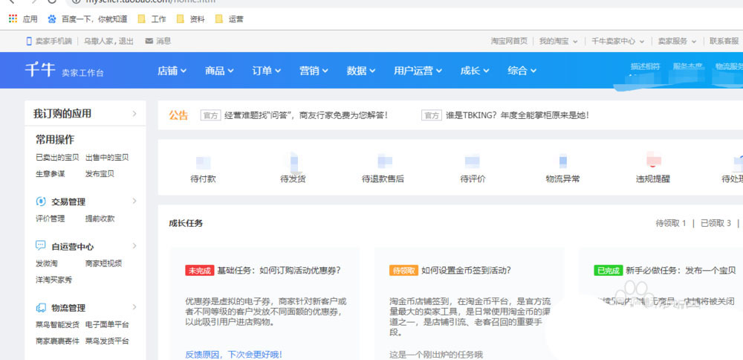The image size is (743, 360).
Task: Filter tasks by 已领取 3
Action: 716,223
